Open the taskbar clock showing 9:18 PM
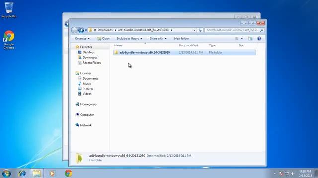 pos(305,174)
